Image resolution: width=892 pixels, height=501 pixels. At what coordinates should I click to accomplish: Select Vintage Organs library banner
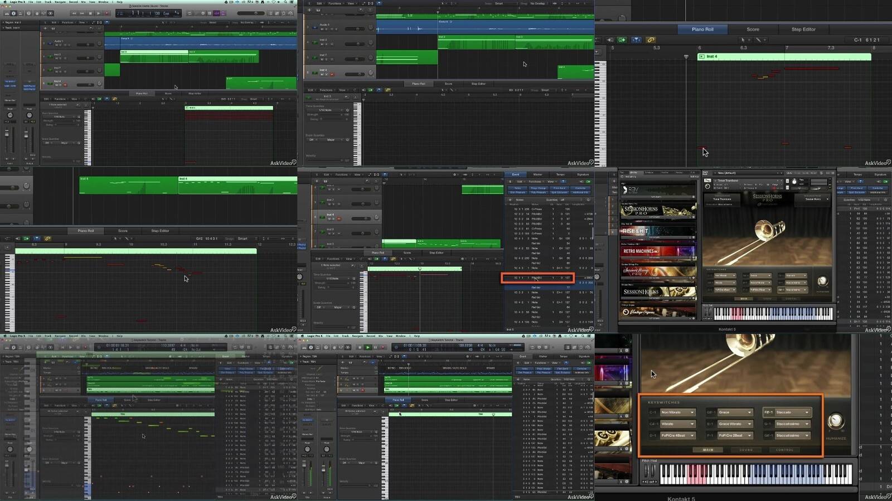click(x=658, y=312)
